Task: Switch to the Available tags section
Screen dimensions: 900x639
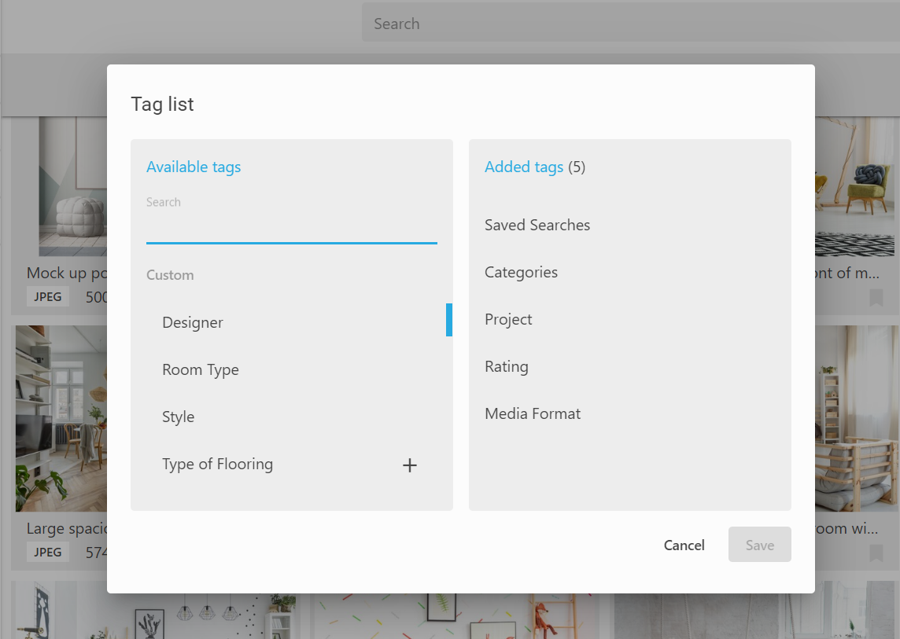Action: tap(194, 167)
